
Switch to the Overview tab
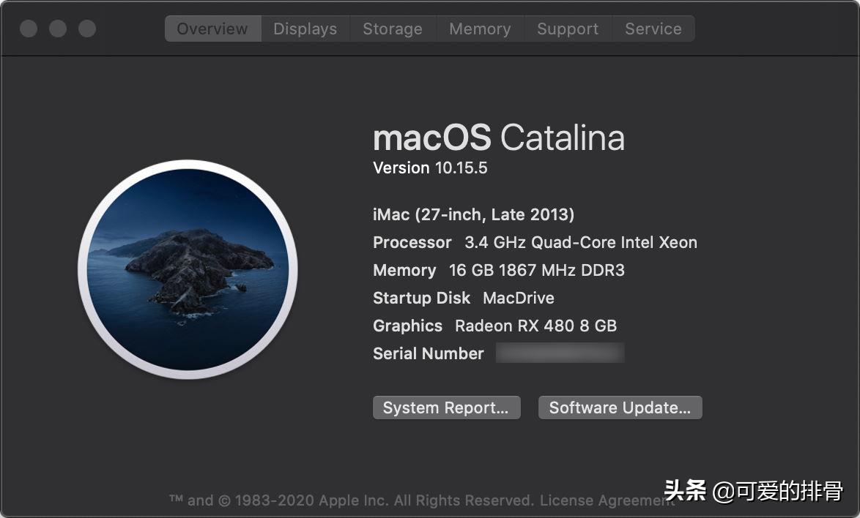pos(212,29)
